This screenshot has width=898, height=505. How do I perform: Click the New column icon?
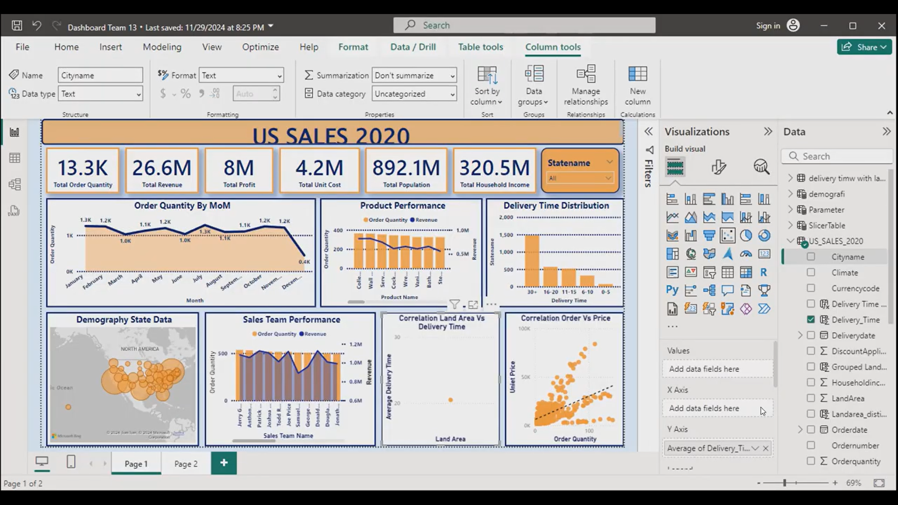click(637, 75)
